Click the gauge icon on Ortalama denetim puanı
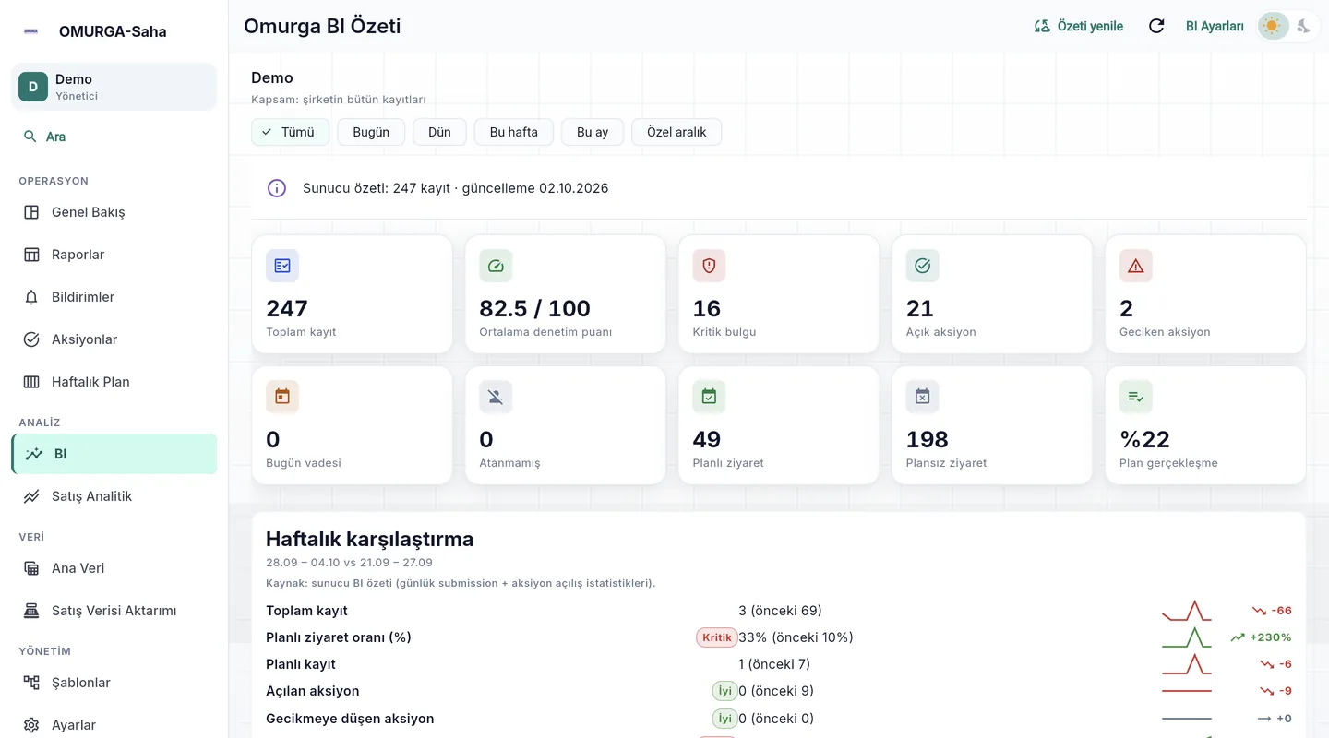 coord(496,266)
